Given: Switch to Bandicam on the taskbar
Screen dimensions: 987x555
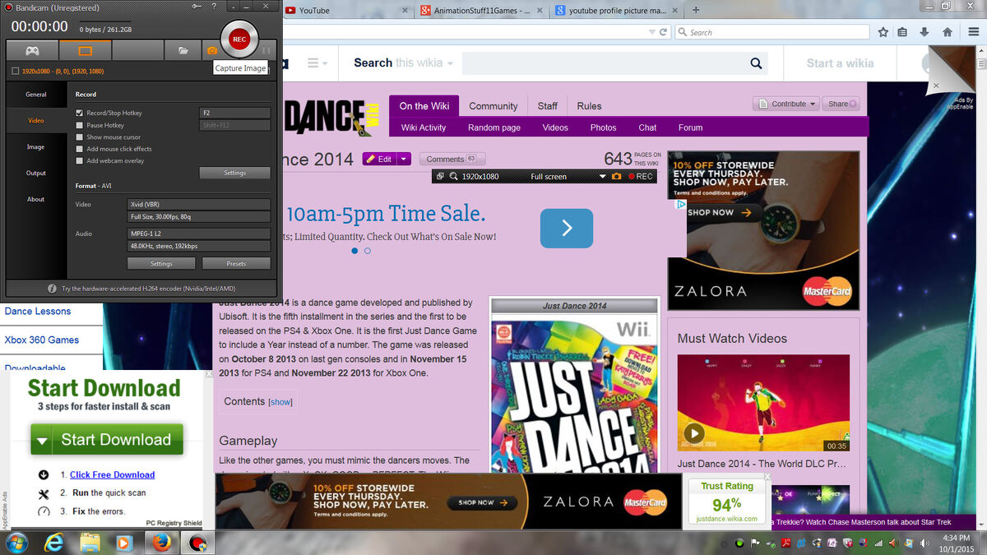Looking at the screenshot, I should click(x=197, y=543).
